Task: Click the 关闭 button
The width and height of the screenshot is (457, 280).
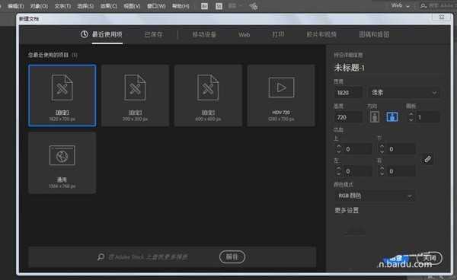Action: pos(430,258)
